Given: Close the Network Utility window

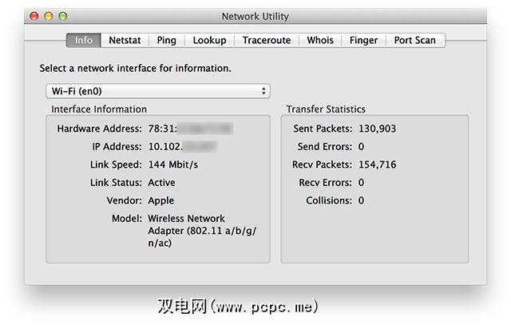Looking at the screenshot, I should click(x=34, y=16).
